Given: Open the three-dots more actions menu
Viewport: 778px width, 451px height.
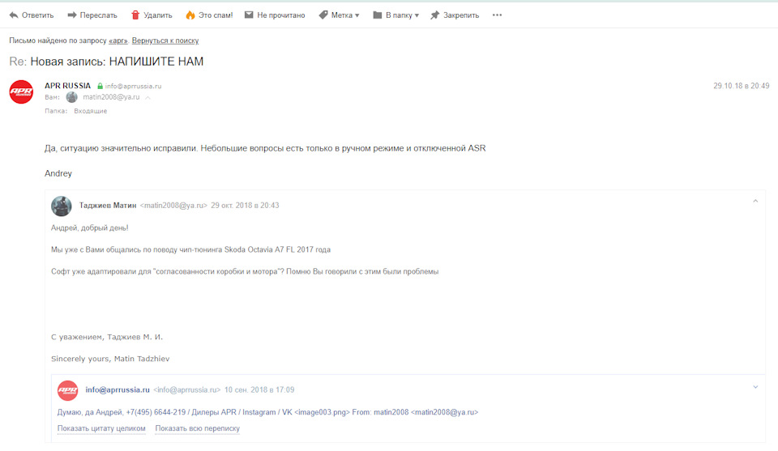Looking at the screenshot, I should (497, 15).
